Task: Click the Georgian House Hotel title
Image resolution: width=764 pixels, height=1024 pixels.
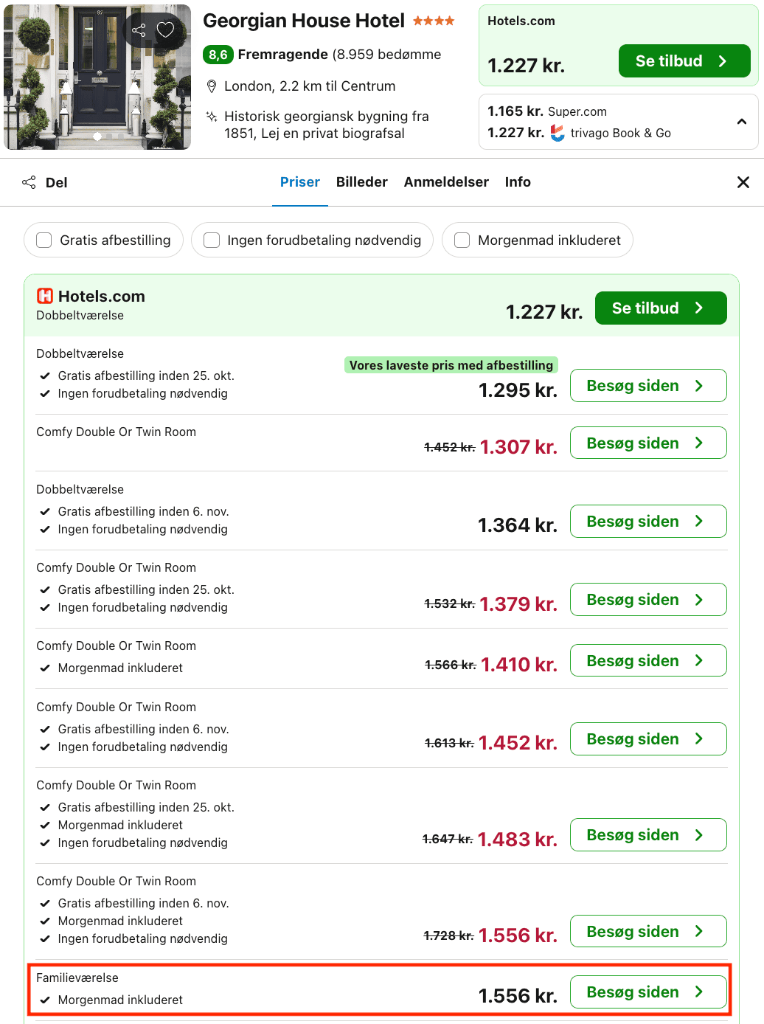Action: 304,21
